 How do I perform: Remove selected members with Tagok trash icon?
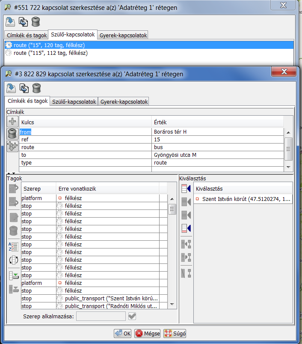14,230
